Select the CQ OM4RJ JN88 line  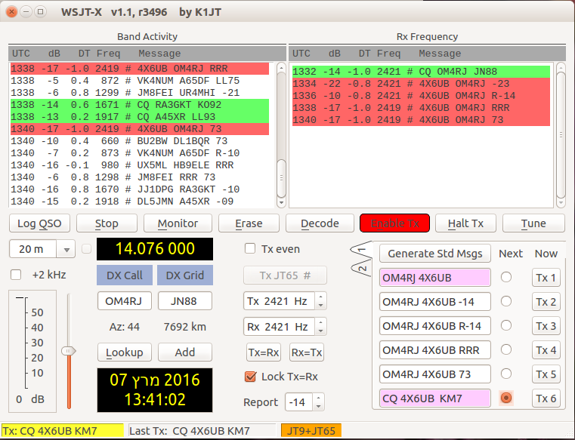pyautogui.click(x=421, y=72)
